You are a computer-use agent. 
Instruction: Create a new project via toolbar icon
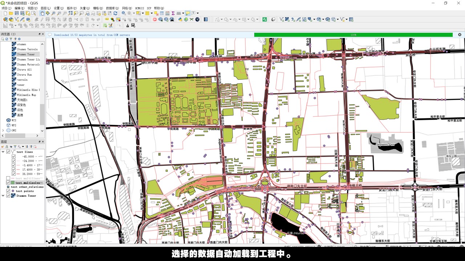point(5,13)
